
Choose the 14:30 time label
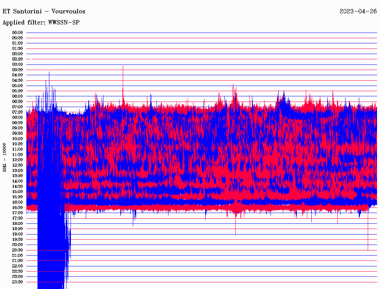coord(17,186)
